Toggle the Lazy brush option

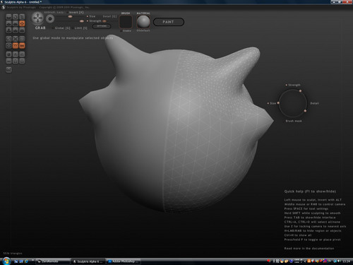[x=60, y=12]
